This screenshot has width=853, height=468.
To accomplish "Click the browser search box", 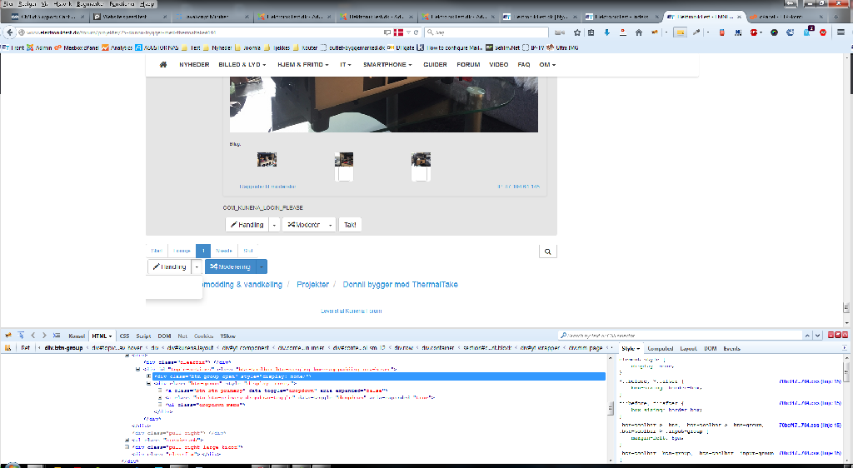I will pyautogui.click(x=486, y=32).
